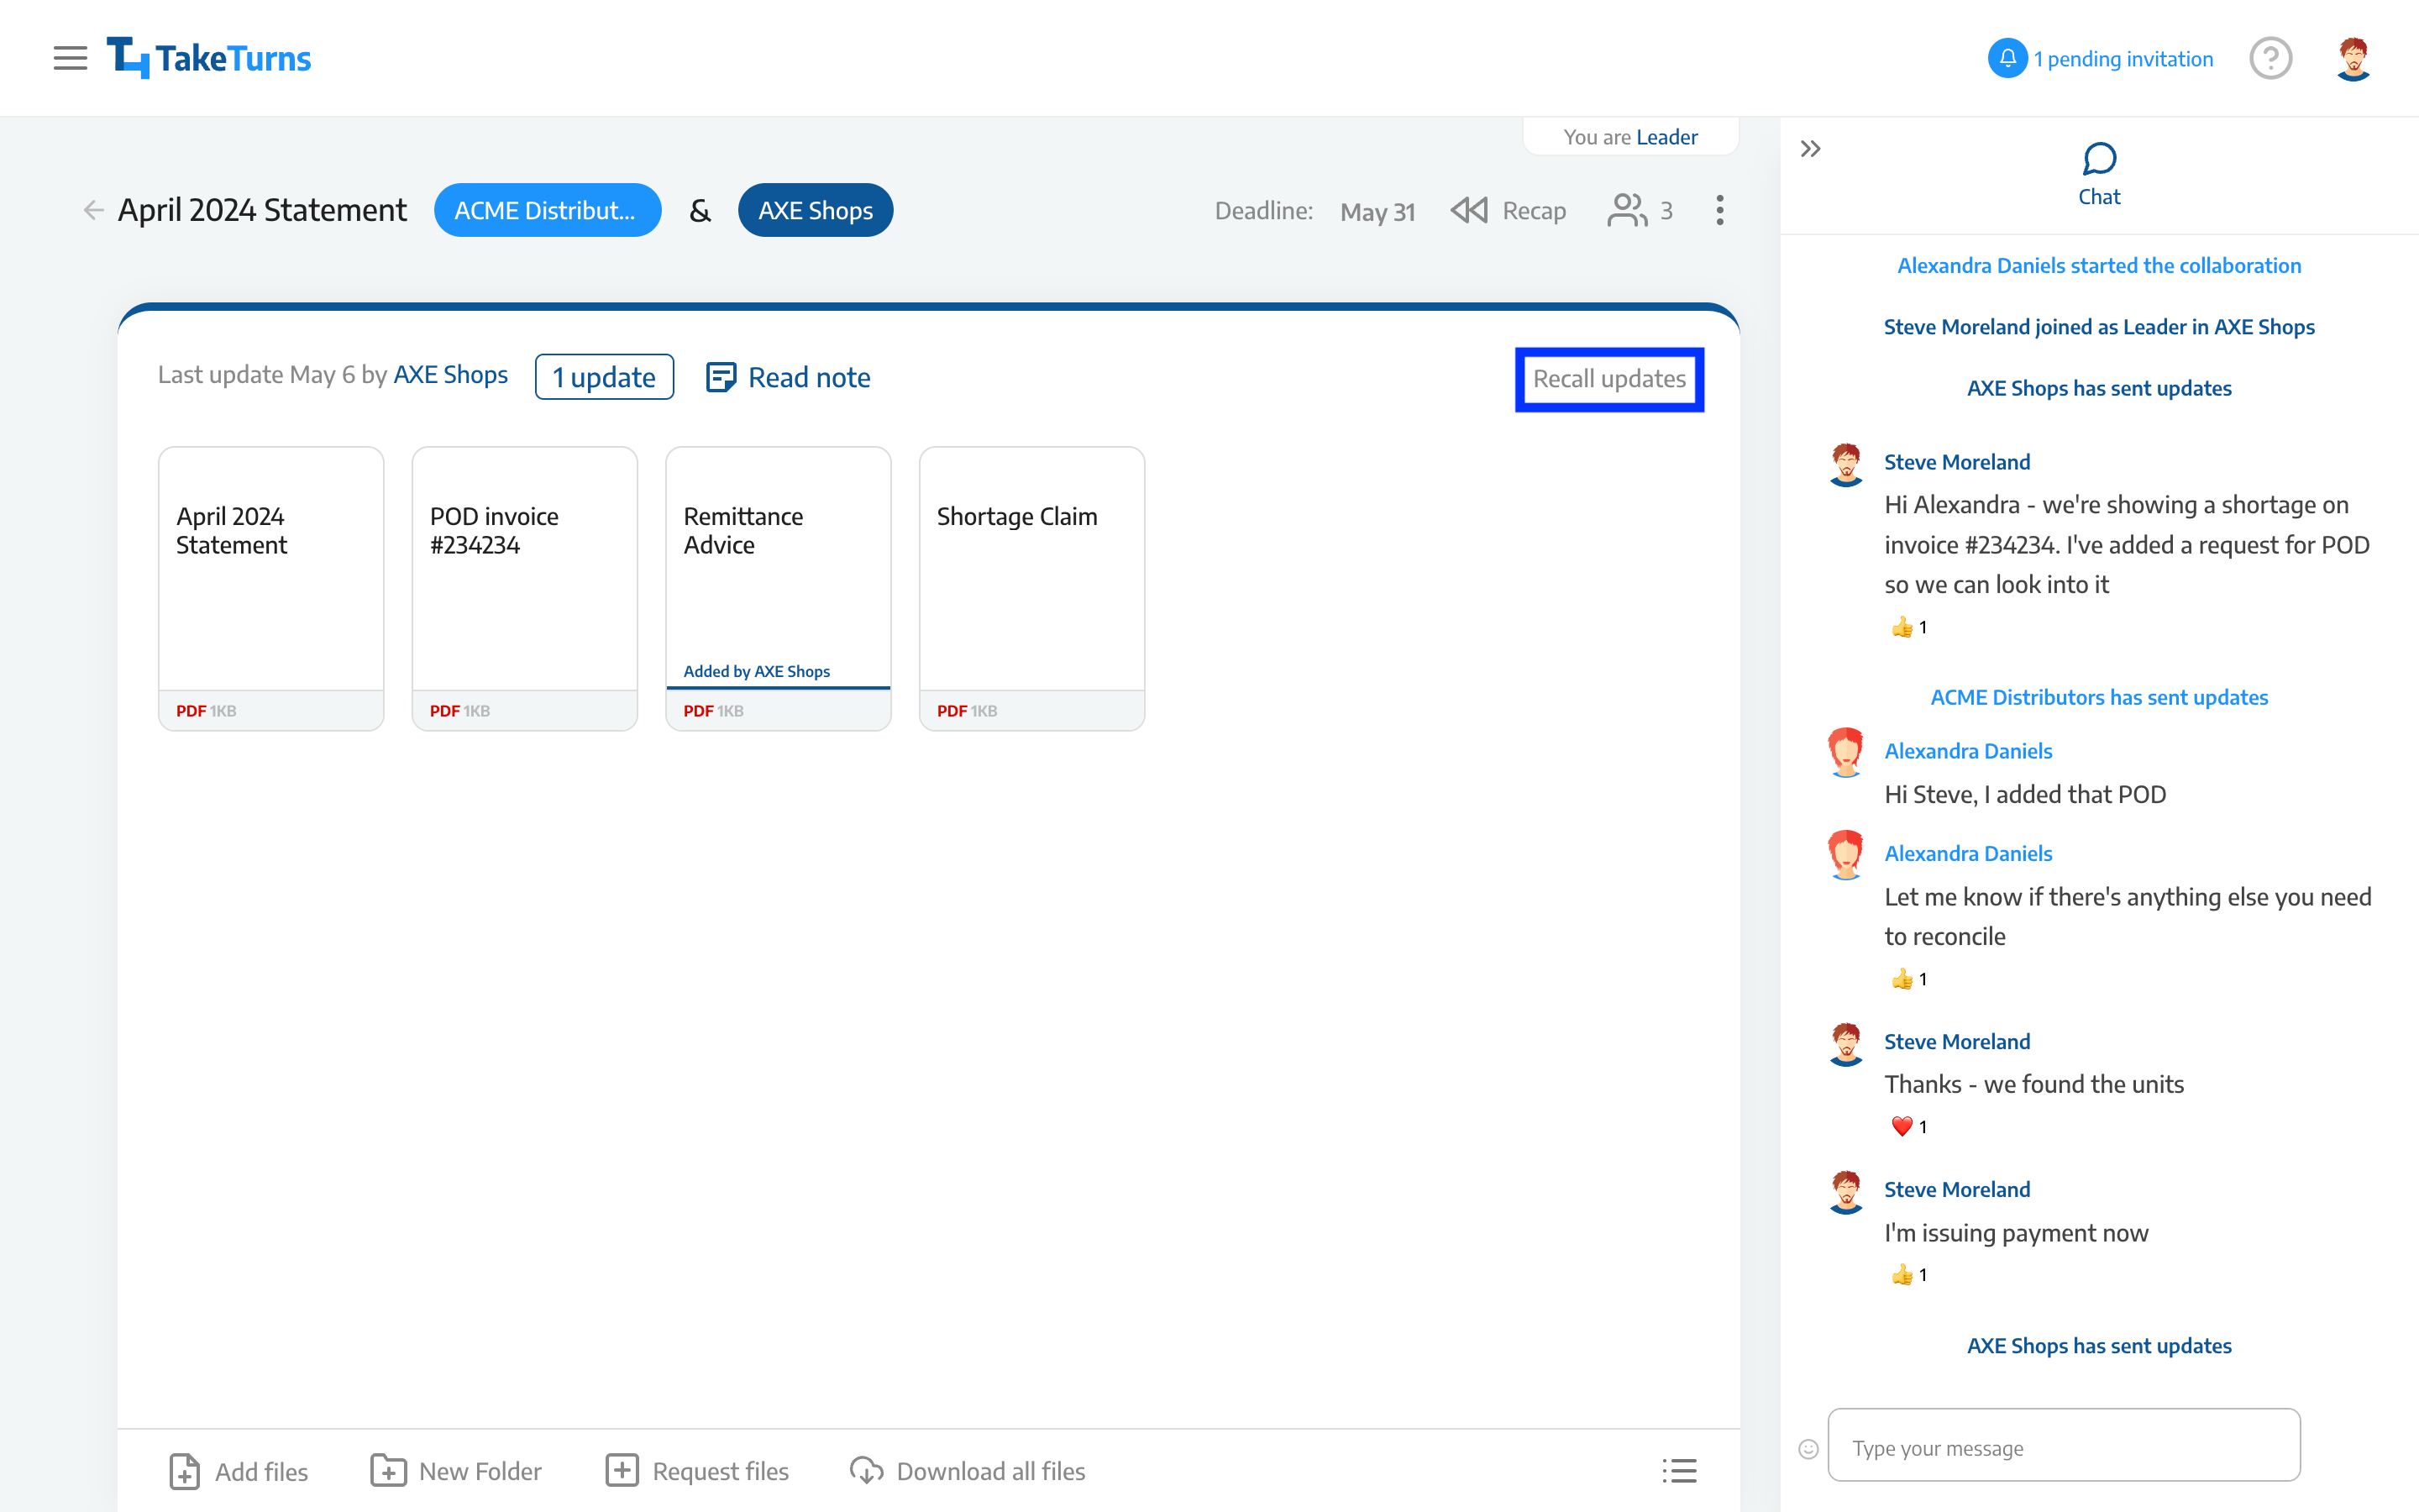The image size is (2419, 1512).
Task: Click 'Alexandra Daniels started the collaboration' text
Action: 2099,265
